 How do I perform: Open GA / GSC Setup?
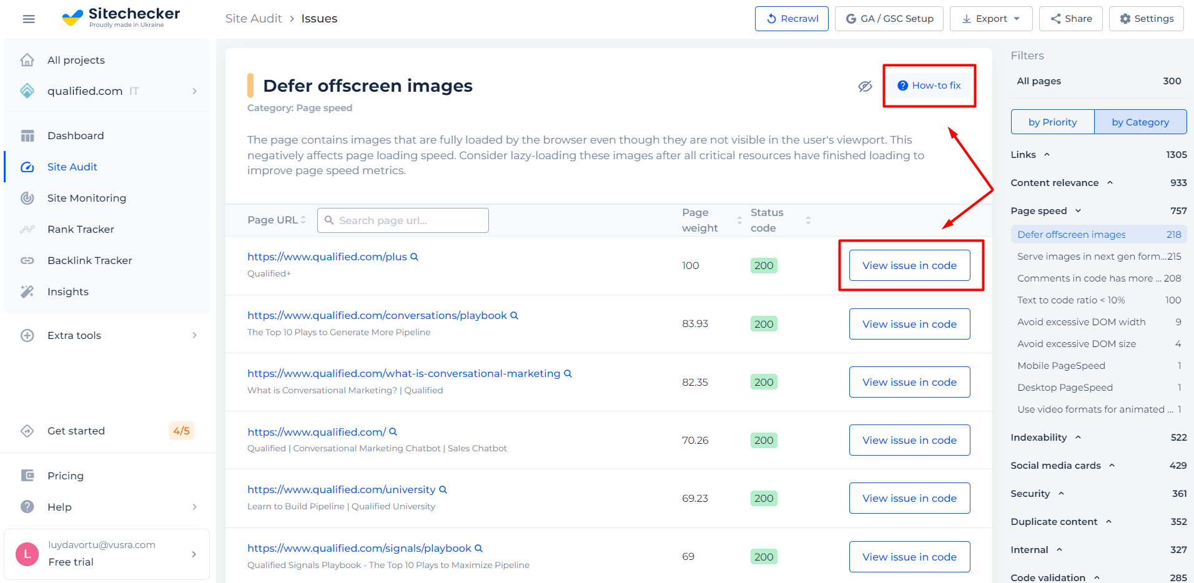pyautogui.click(x=889, y=19)
